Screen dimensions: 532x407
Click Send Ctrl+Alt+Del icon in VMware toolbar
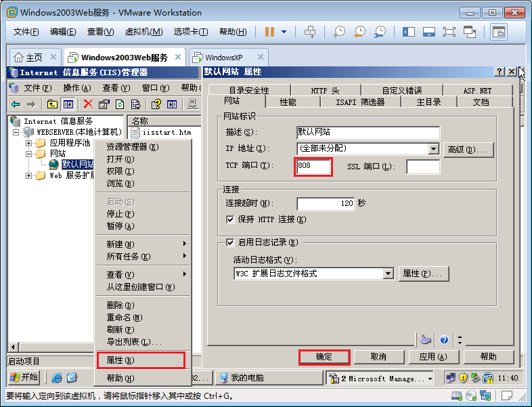click(310, 32)
